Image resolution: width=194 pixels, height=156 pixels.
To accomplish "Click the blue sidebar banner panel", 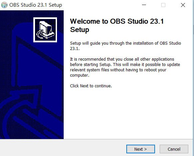I will coord(32,75).
